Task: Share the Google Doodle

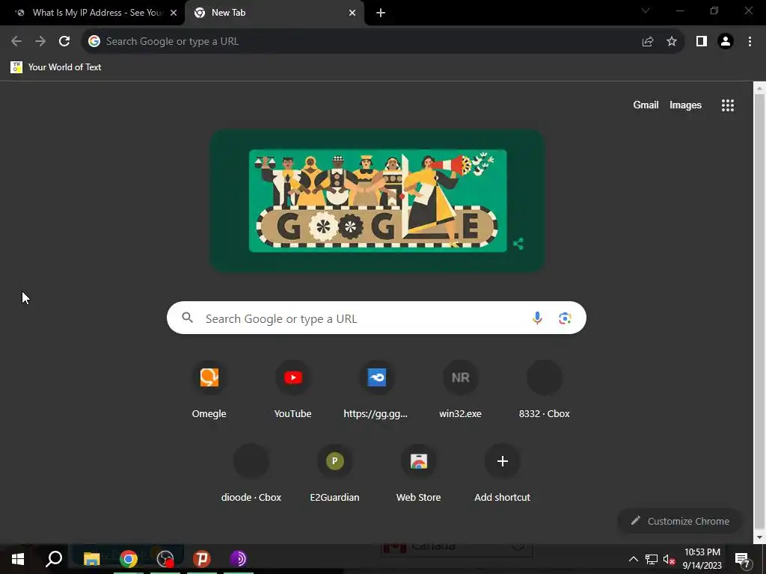Action: (518, 244)
